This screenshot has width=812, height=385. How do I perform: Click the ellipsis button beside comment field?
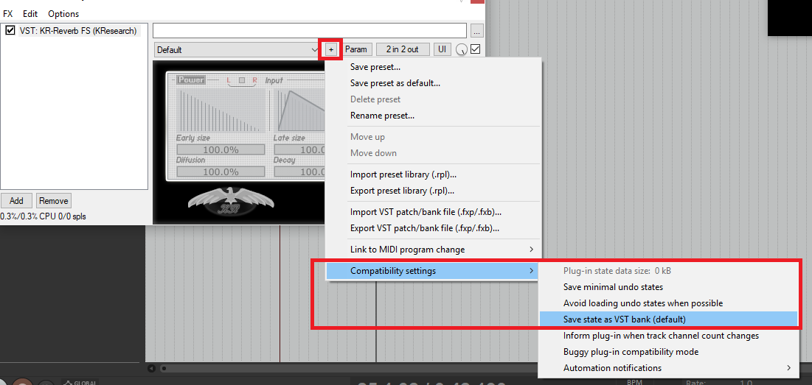pyautogui.click(x=477, y=30)
